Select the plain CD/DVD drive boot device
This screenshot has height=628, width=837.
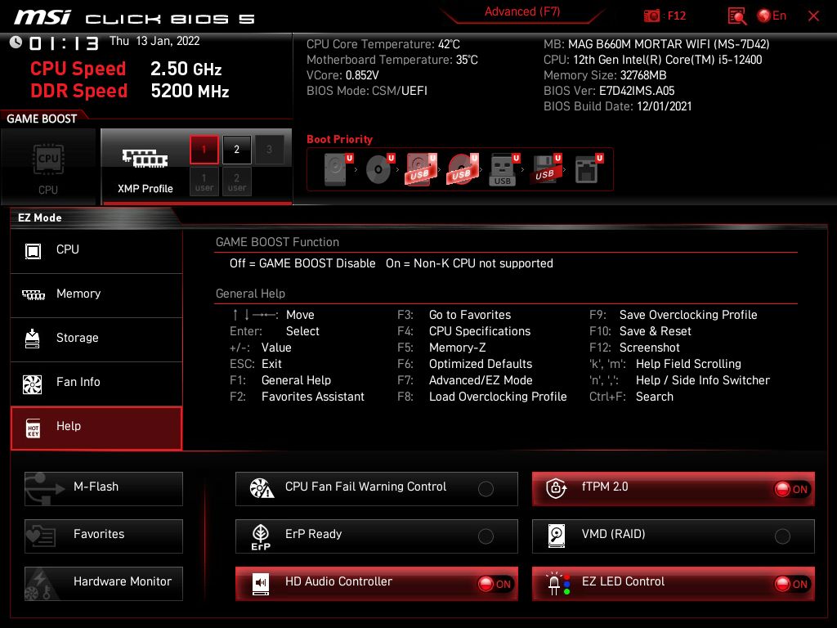click(x=378, y=169)
